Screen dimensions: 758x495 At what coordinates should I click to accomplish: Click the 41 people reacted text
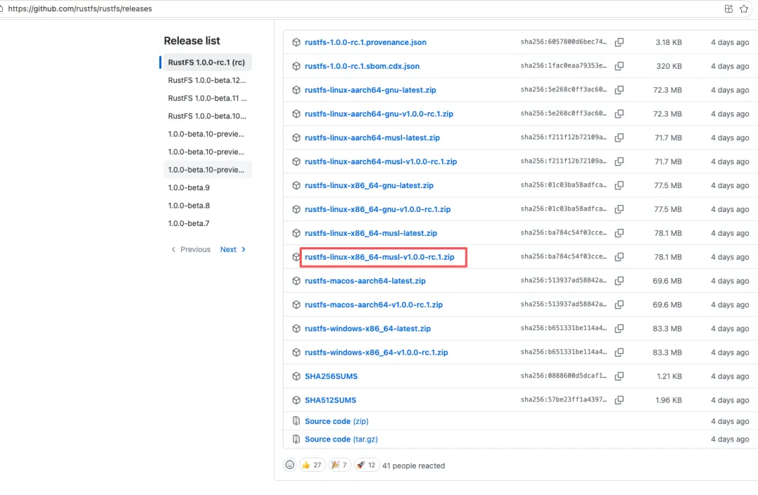[413, 466]
